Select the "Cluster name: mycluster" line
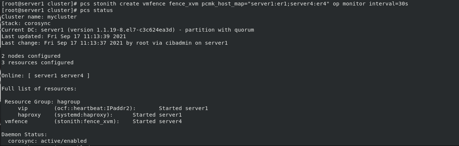459x146 pixels. 39,17
